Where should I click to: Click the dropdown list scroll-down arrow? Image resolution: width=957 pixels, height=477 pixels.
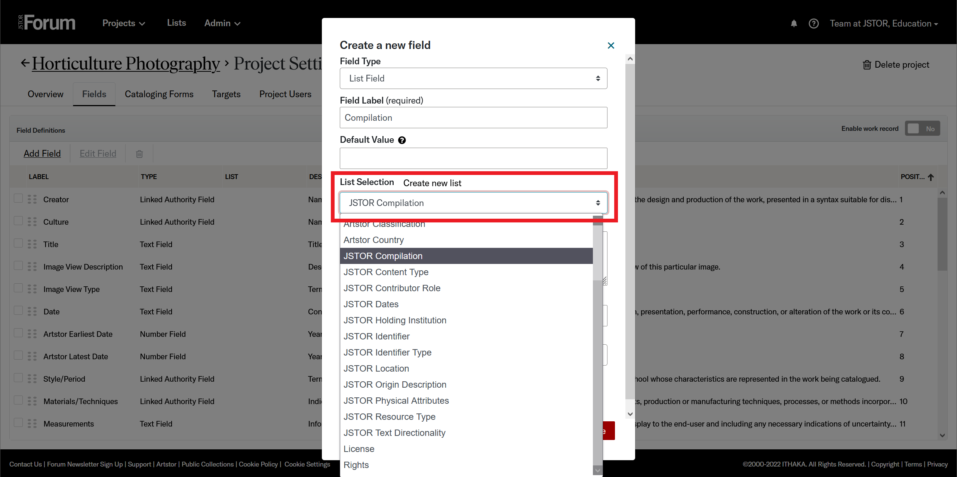pyautogui.click(x=598, y=471)
